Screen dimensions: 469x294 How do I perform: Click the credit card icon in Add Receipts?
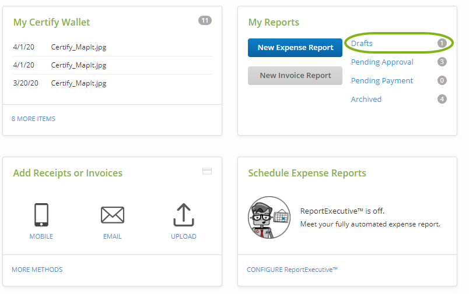click(x=207, y=171)
